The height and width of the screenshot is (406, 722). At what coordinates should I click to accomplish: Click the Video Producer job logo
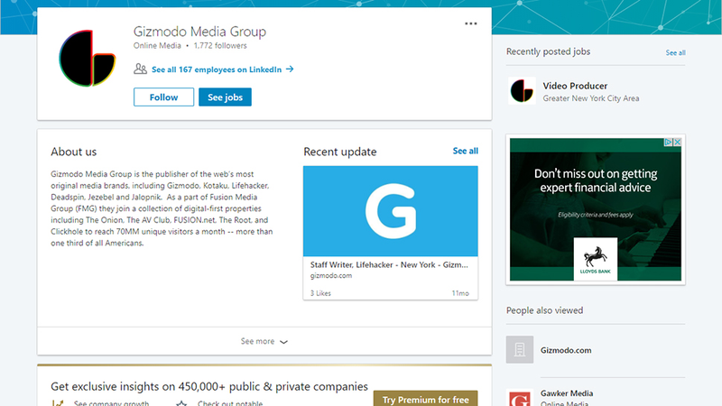(522, 91)
